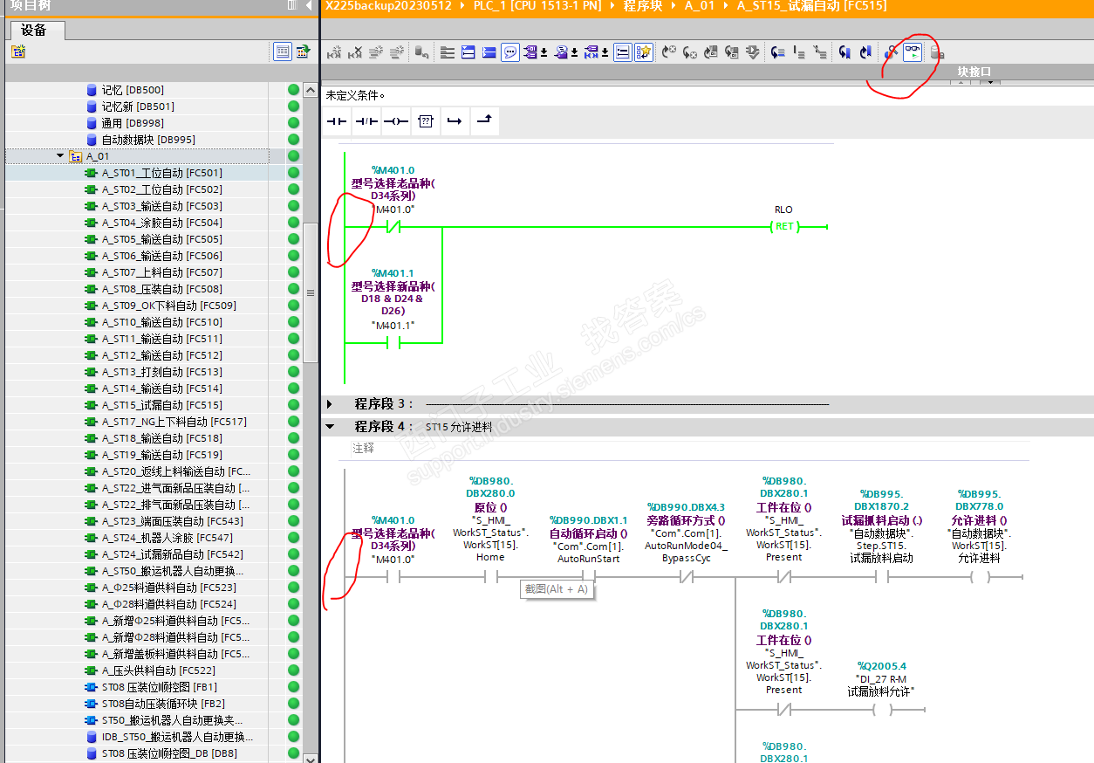Click the Insert network toolbar icon
The width and height of the screenshot is (1094, 763).
click(x=334, y=52)
